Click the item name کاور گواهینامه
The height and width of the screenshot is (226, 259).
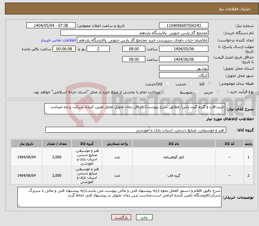[174, 157]
